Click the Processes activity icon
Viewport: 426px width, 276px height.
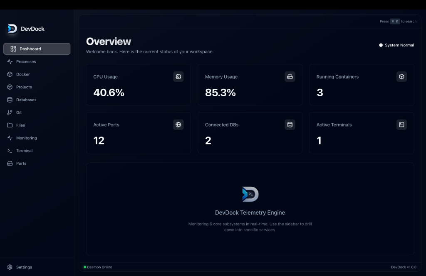(10, 61)
